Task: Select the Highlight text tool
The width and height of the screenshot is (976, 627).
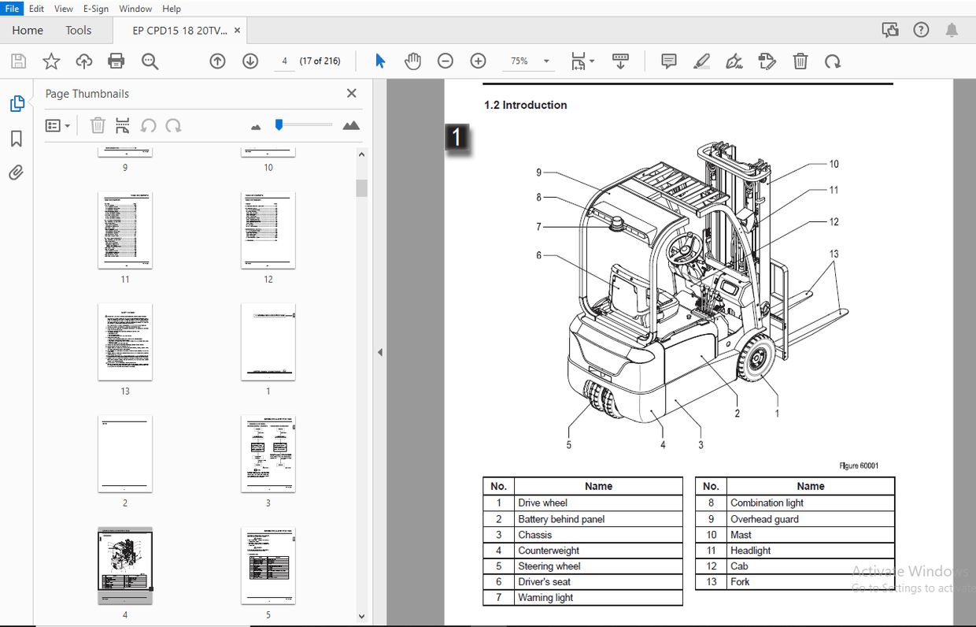Action: pyautogui.click(x=702, y=61)
